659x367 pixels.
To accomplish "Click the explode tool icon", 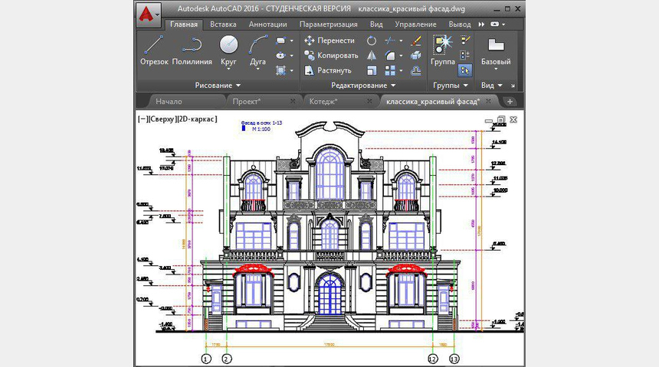I will [x=415, y=55].
